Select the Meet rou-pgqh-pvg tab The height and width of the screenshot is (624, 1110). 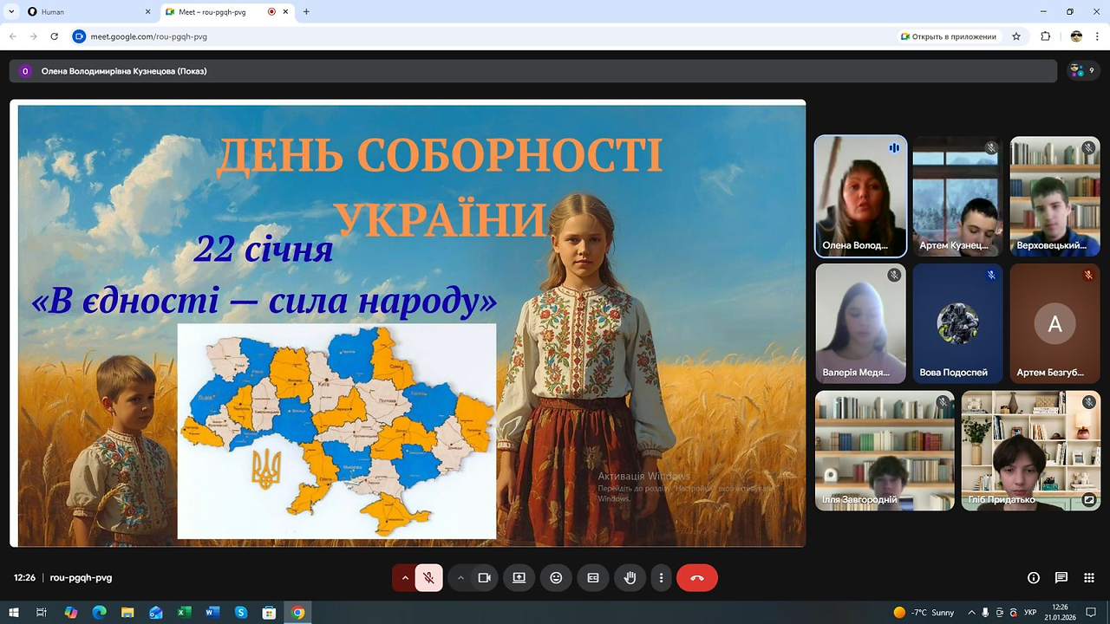tap(227, 12)
